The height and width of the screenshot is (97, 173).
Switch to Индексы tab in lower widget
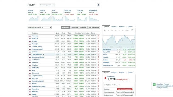pos(122,73)
